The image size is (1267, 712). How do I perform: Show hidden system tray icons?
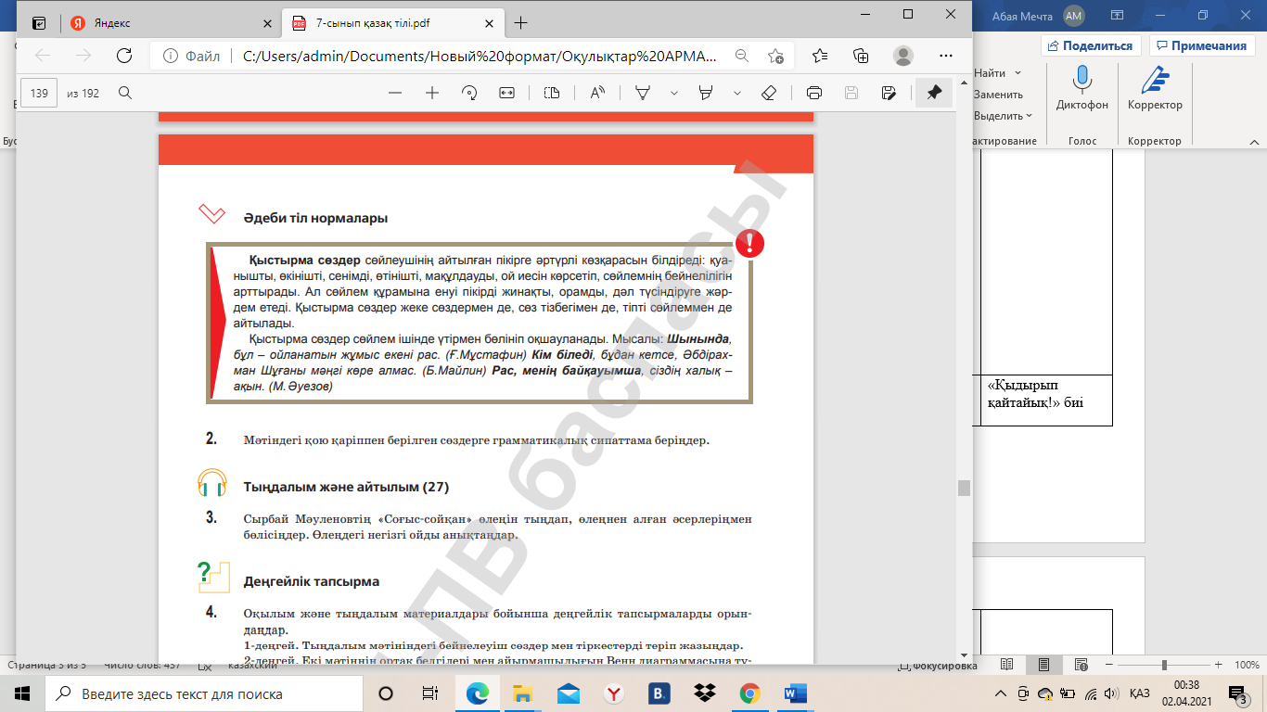click(1001, 693)
